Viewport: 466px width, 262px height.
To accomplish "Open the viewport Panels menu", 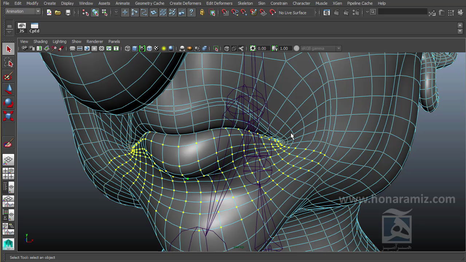I will (x=114, y=41).
